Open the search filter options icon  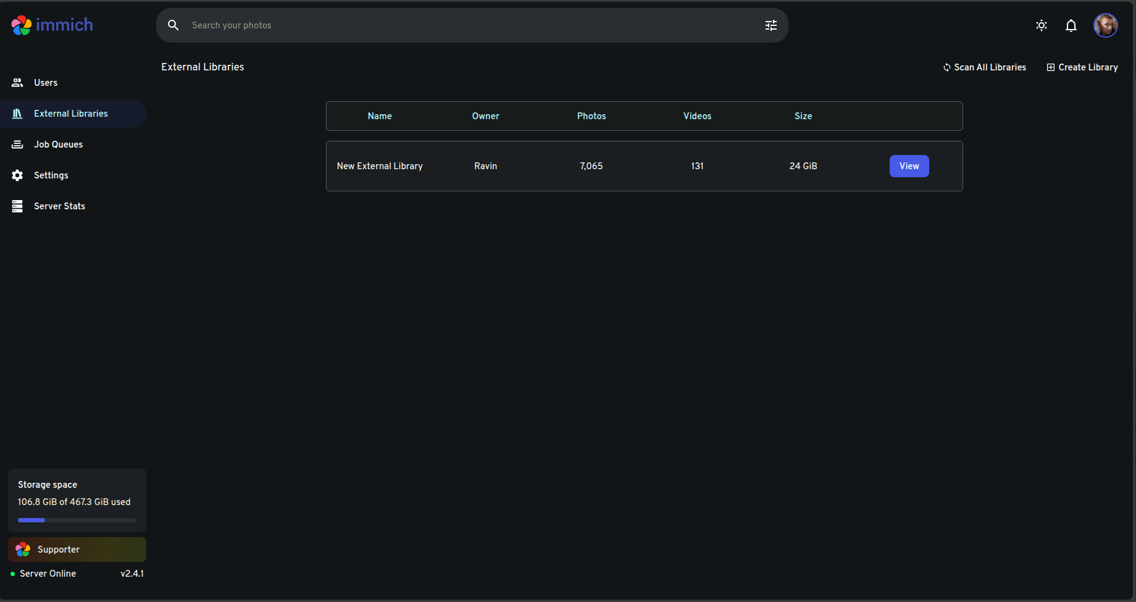771,25
